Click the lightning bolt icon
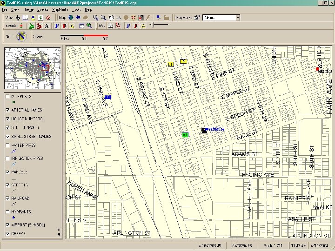The height and width of the screenshot is (251, 335). tap(148, 18)
